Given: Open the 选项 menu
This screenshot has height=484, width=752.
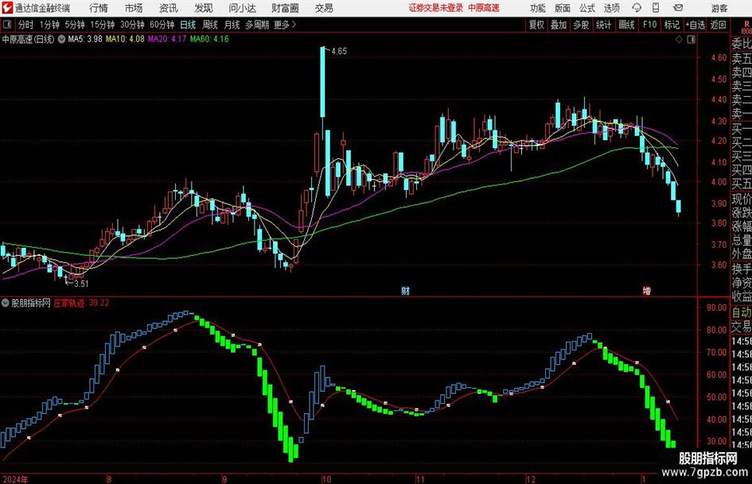Looking at the screenshot, I should coord(611,8).
